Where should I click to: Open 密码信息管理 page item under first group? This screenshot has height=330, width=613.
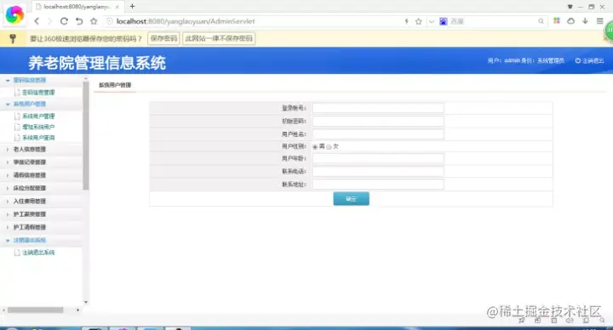click(38, 93)
